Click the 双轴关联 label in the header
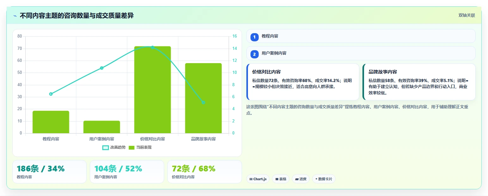The width and height of the screenshot is (488, 196). (467, 15)
